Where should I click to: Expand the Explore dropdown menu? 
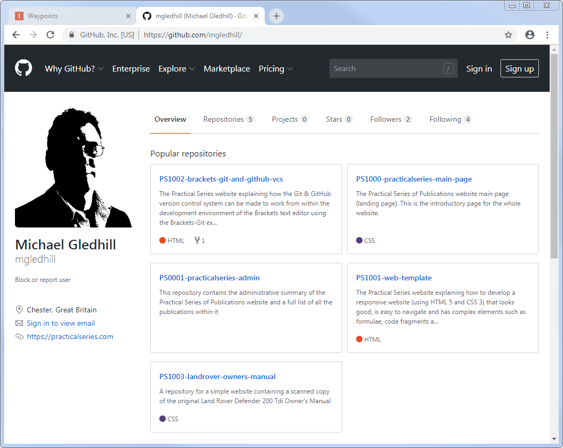[x=176, y=68]
